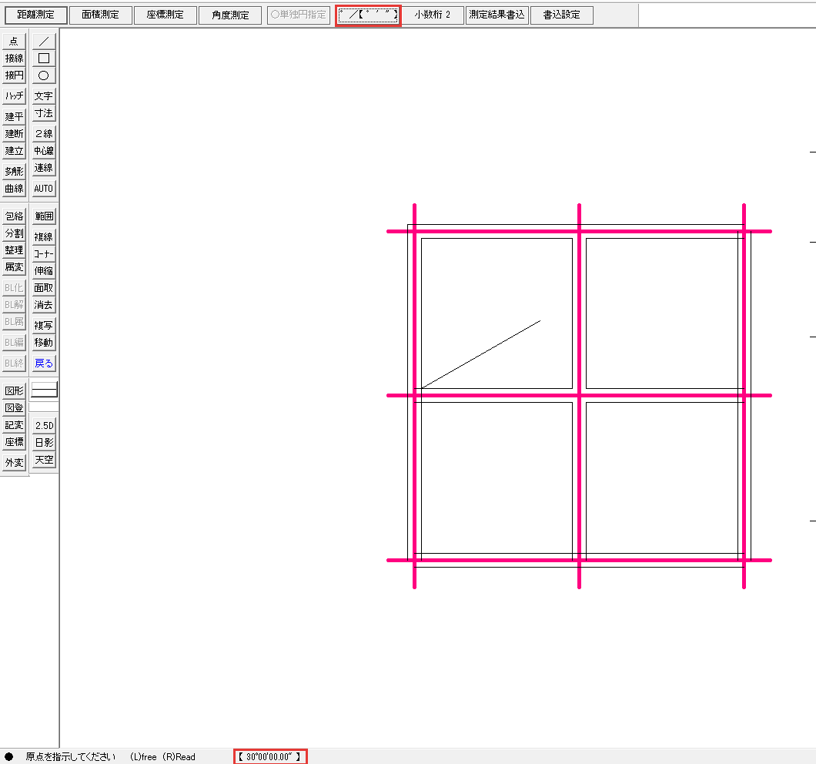Click the 点 point tool
The image size is (816, 764).
coord(14,41)
